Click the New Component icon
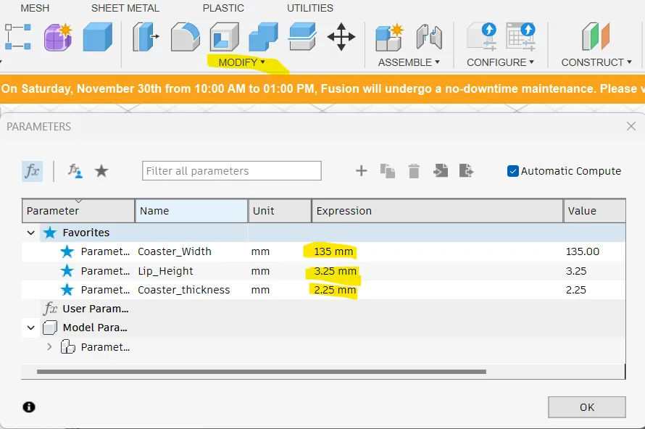Screen dimensions: 645x429 [x=389, y=37]
